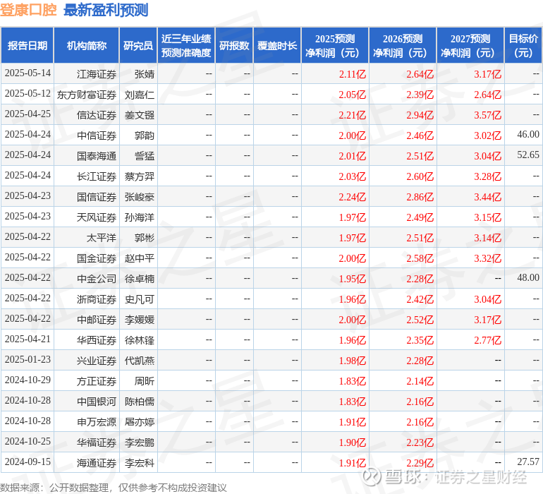This screenshot has width=543, height=494.
Task: Select the 报告日期 column header
Action: (x=28, y=46)
